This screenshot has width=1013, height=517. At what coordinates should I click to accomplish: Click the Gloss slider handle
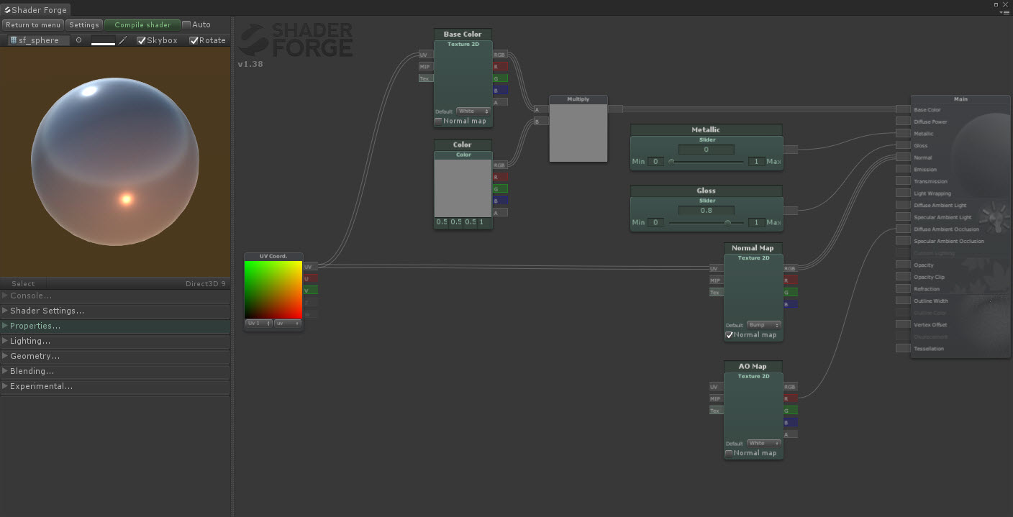729,223
